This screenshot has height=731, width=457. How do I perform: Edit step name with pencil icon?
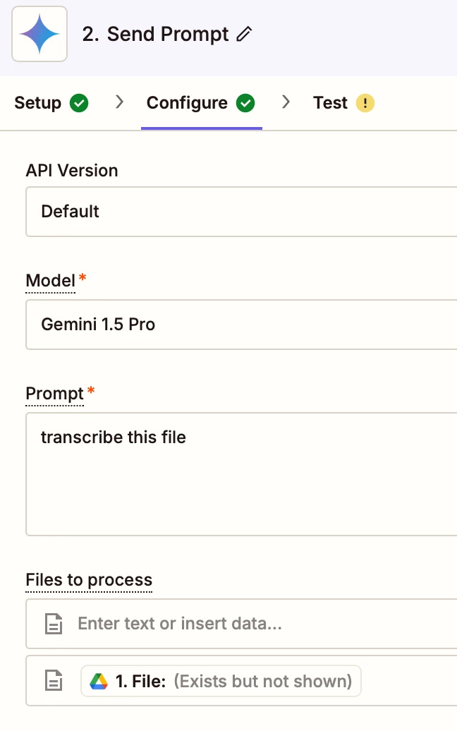[244, 34]
